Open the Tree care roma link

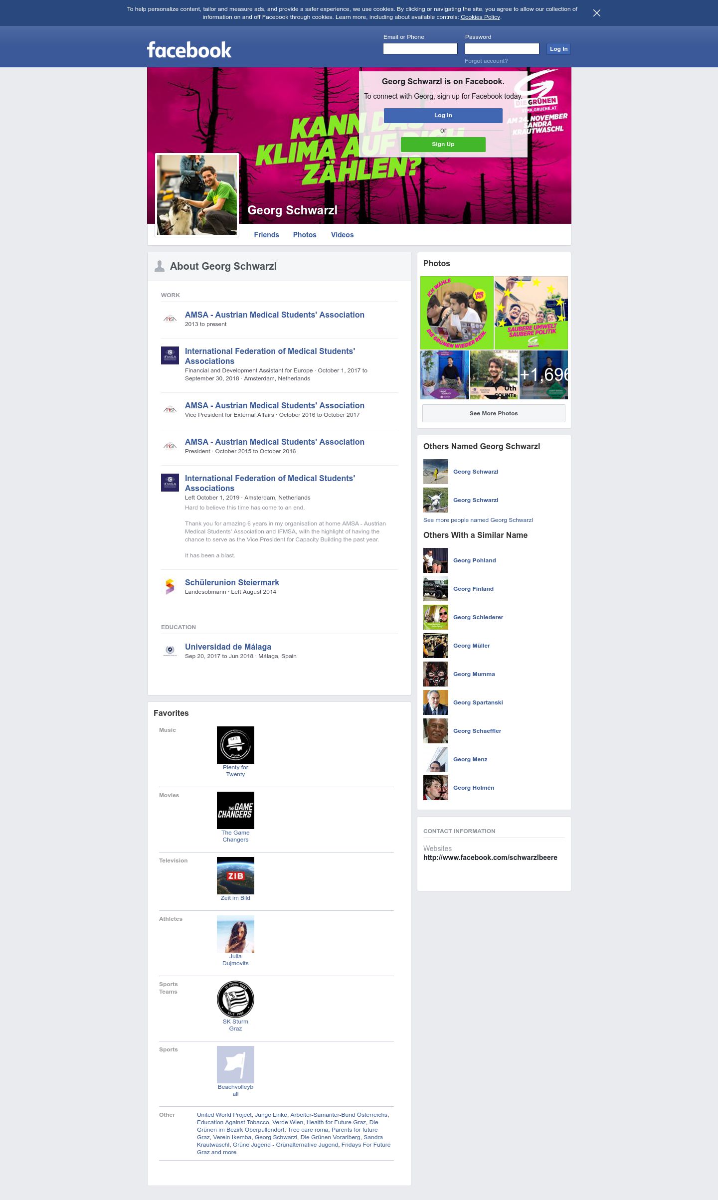(x=308, y=1130)
